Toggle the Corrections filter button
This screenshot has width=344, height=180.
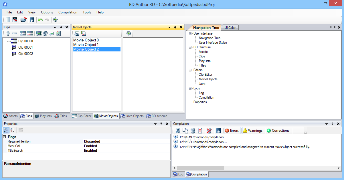[x=278, y=131]
